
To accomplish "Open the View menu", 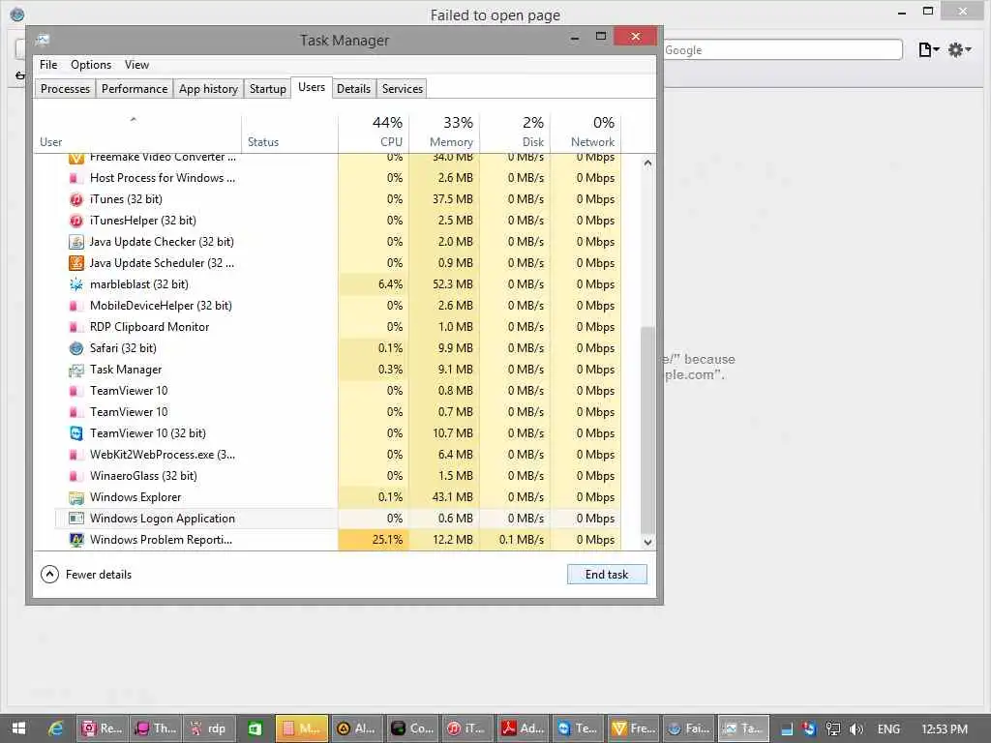I will click(x=136, y=65).
